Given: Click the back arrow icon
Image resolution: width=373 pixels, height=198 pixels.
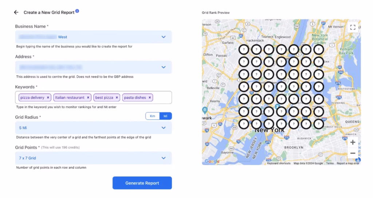Looking at the screenshot, I should coord(16,12).
